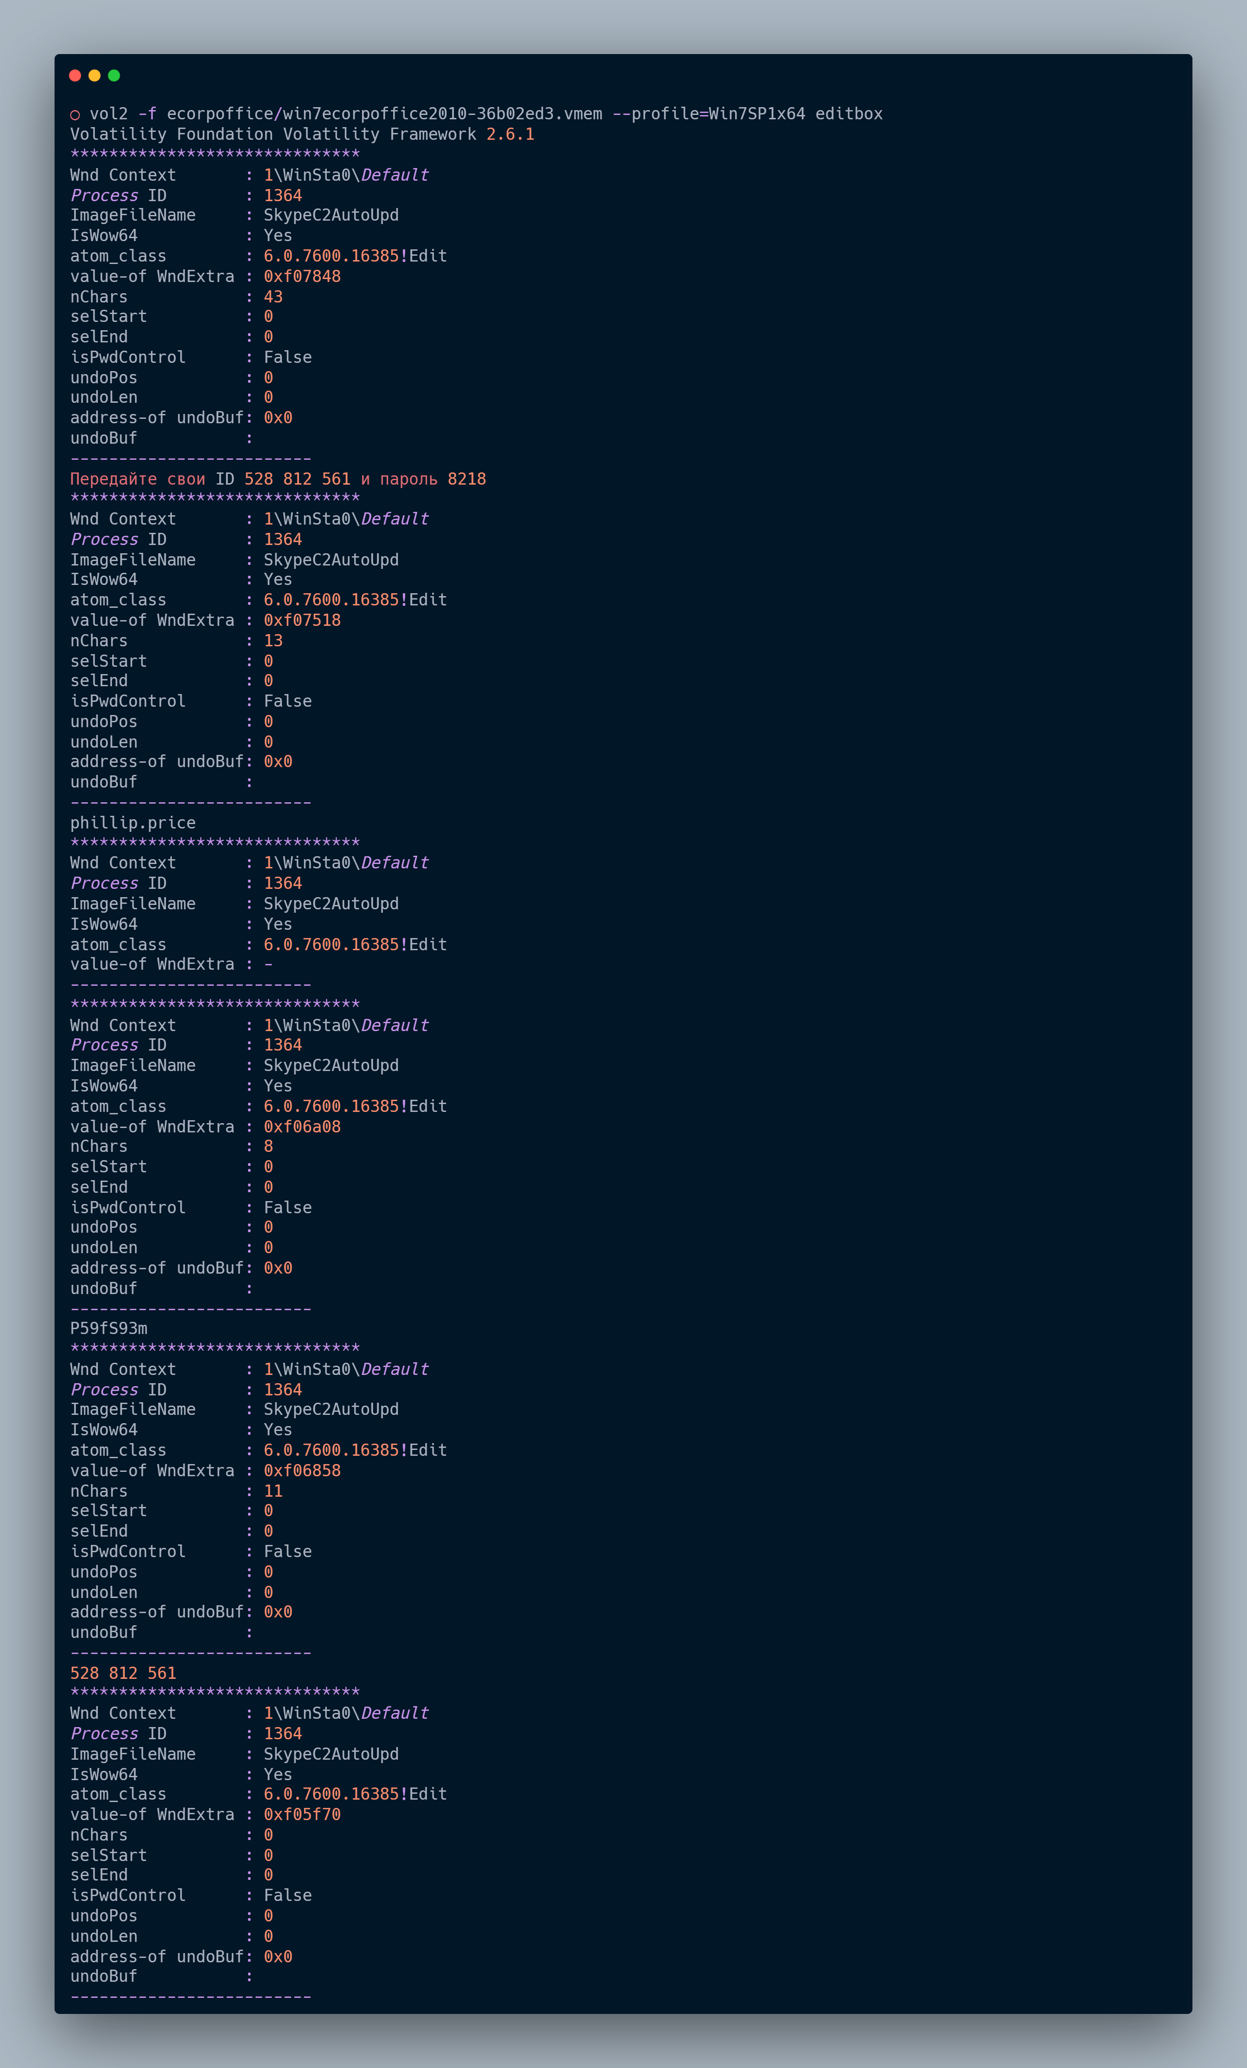Image resolution: width=1247 pixels, height=2068 pixels.
Task: Click the P59fS93m password string
Action: click(x=108, y=1329)
